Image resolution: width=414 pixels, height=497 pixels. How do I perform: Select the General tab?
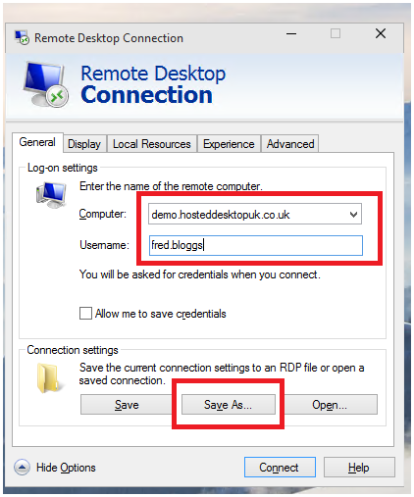coord(37,142)
